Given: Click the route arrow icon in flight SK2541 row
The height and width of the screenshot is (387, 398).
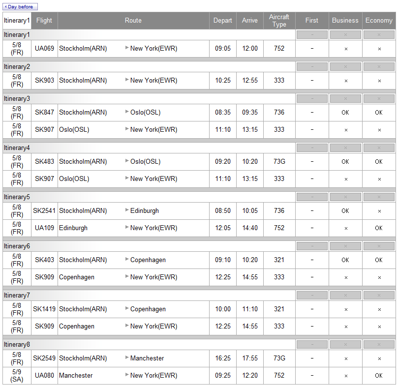Looking at the screenshot, I should click(x=127, y=210).
